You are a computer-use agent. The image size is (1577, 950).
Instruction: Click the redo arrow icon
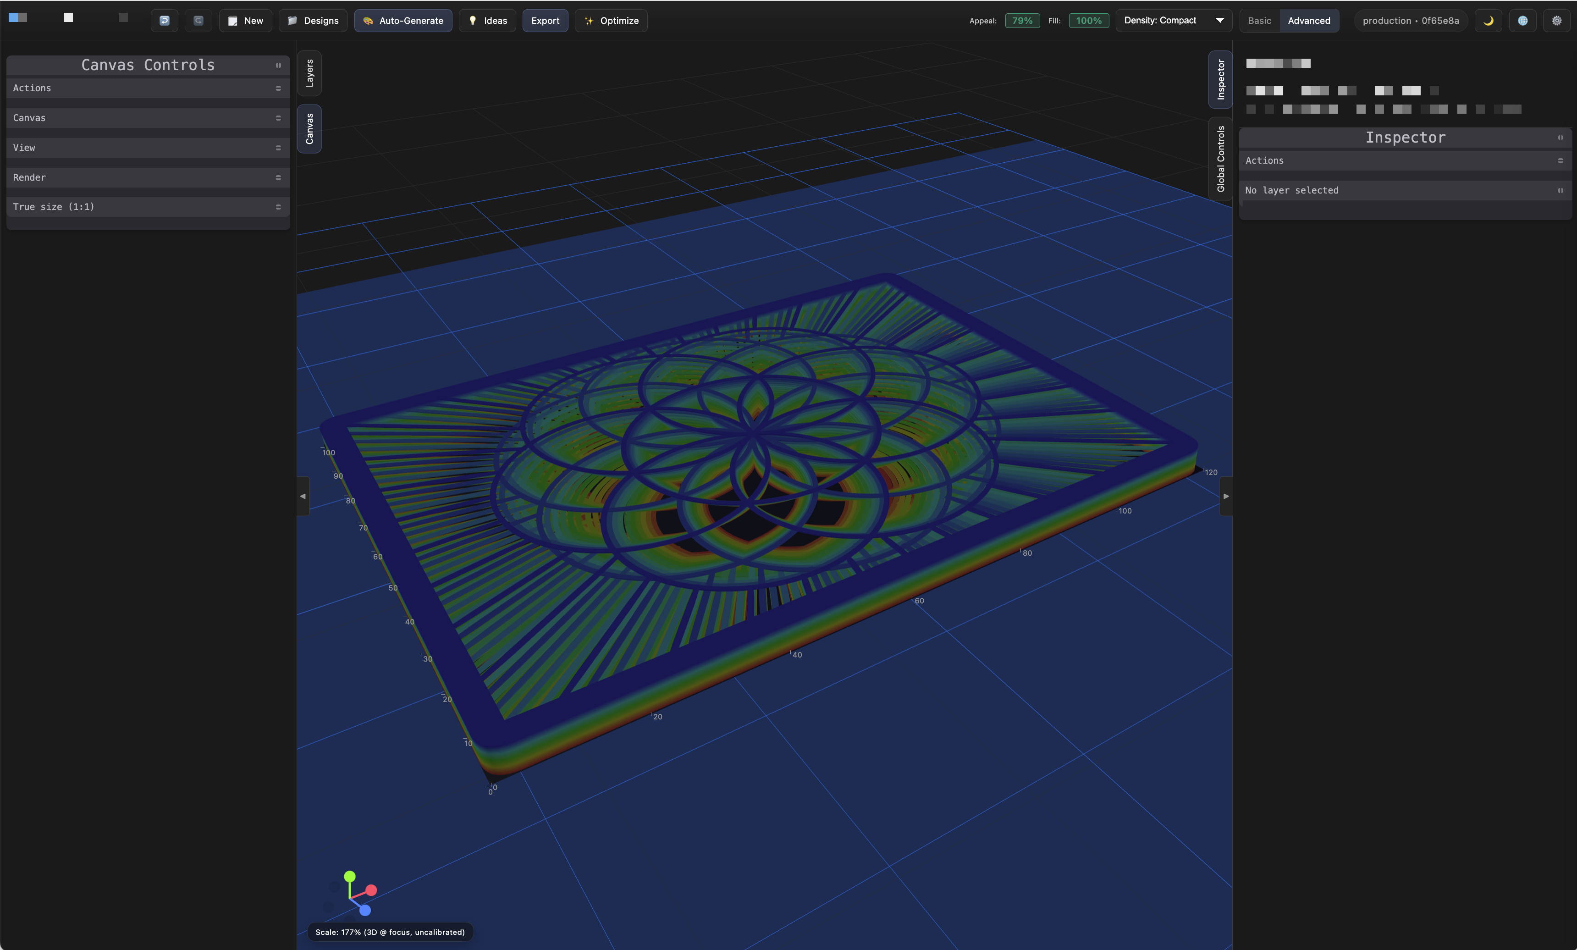(x=199, y=21)
